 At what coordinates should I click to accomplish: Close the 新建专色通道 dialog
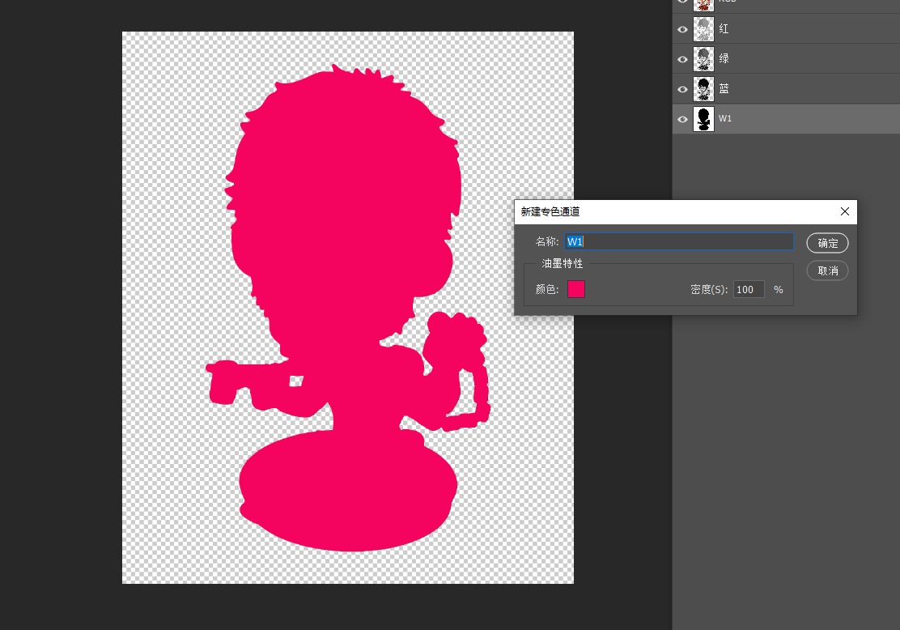(x=844, y=211)
